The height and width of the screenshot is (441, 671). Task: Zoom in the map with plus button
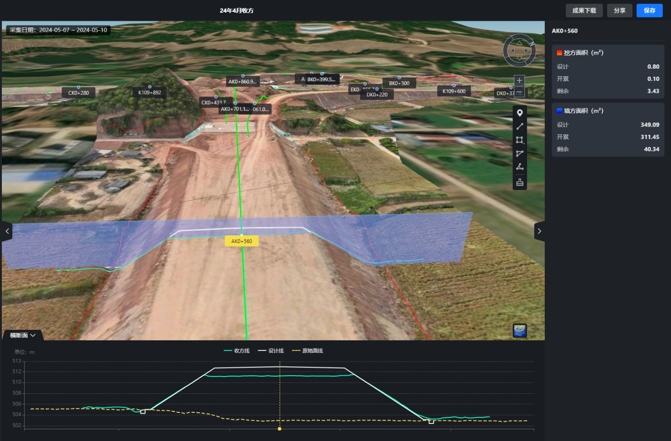519,81
